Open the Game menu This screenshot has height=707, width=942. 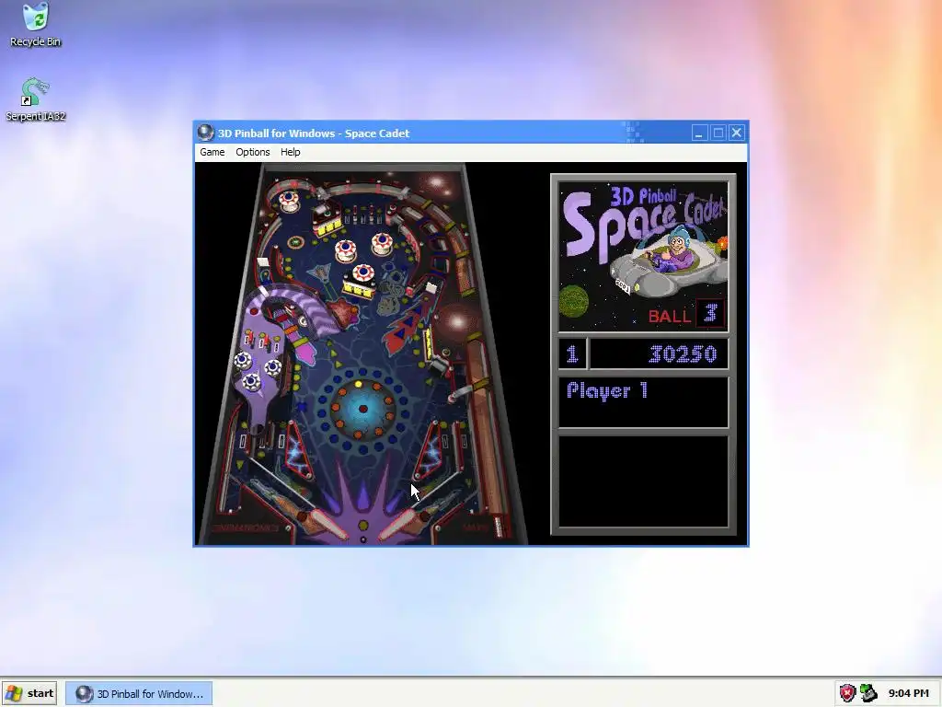(x=213, y=152)
